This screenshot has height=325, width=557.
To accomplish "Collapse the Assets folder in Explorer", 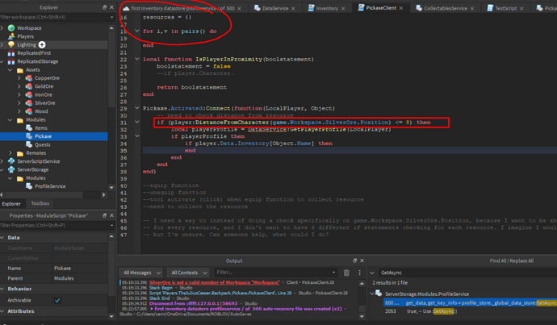I will [x=10, y=70].
